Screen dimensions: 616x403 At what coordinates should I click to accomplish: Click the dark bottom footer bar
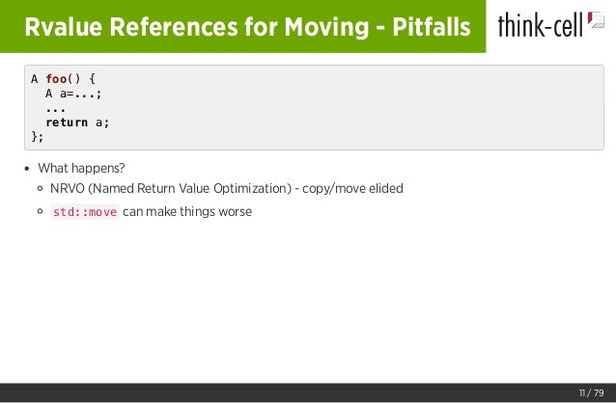(x=308, y=392)
